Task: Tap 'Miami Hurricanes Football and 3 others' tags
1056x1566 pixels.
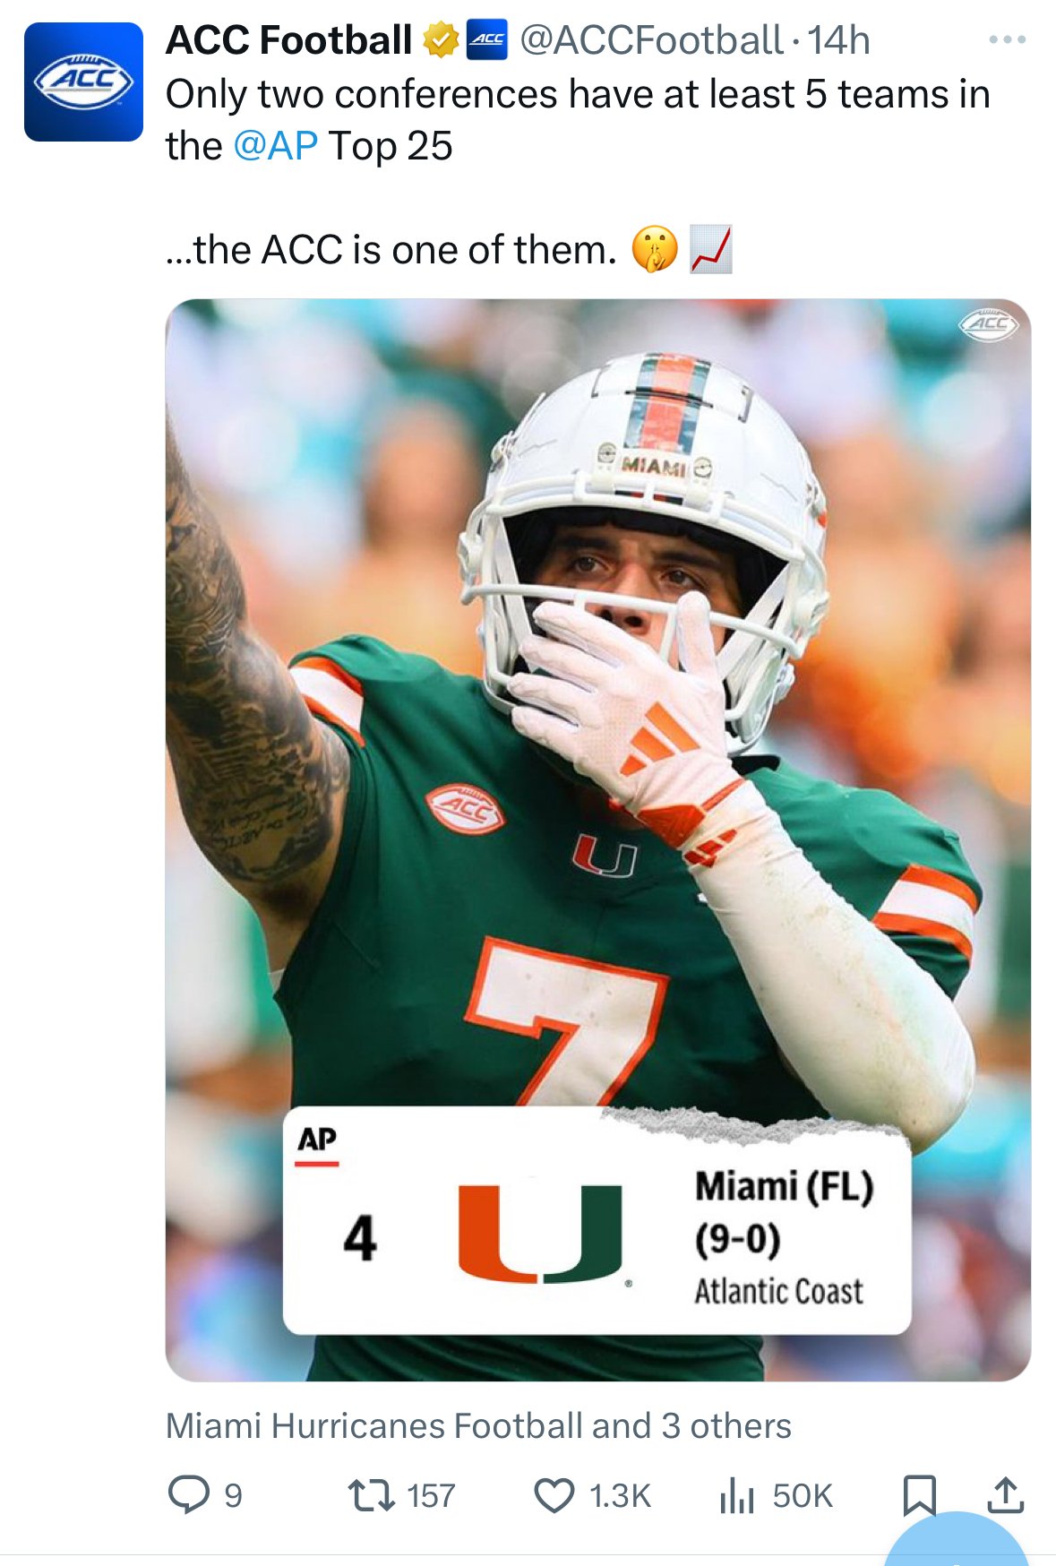Action: point(478,1425)
